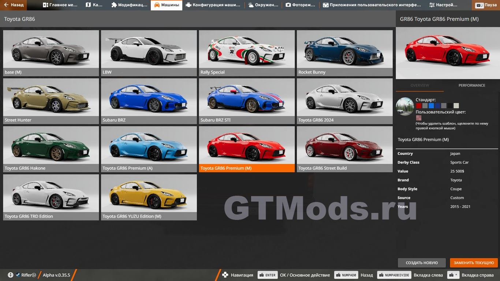Pick the bright blue standard color swatch

431,106
